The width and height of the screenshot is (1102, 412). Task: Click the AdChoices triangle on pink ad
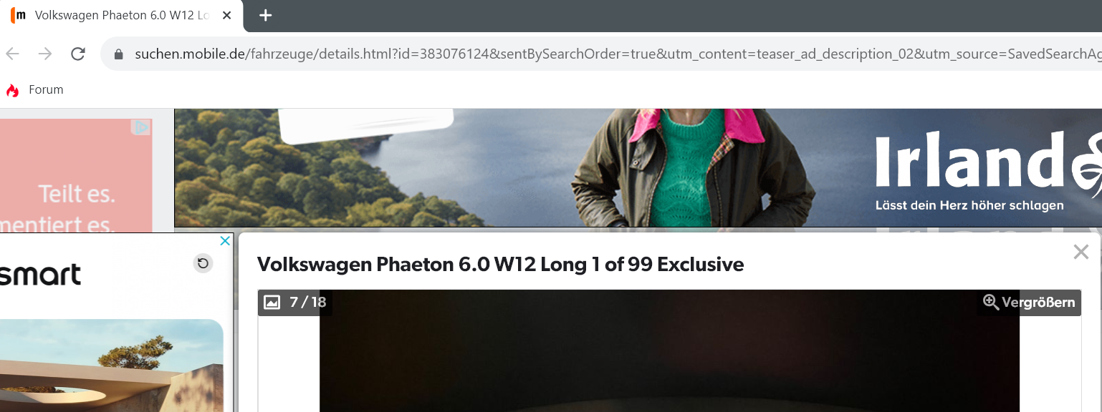point(142,127)
